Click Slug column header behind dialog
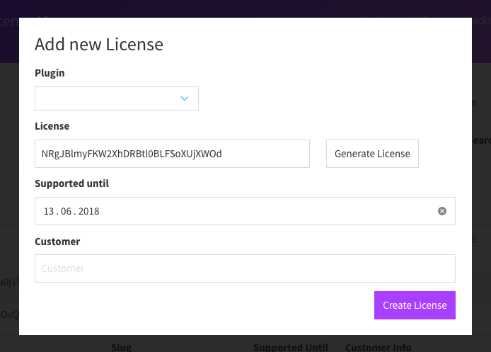This screenshot has height=352, width=491. click(121, 347)
